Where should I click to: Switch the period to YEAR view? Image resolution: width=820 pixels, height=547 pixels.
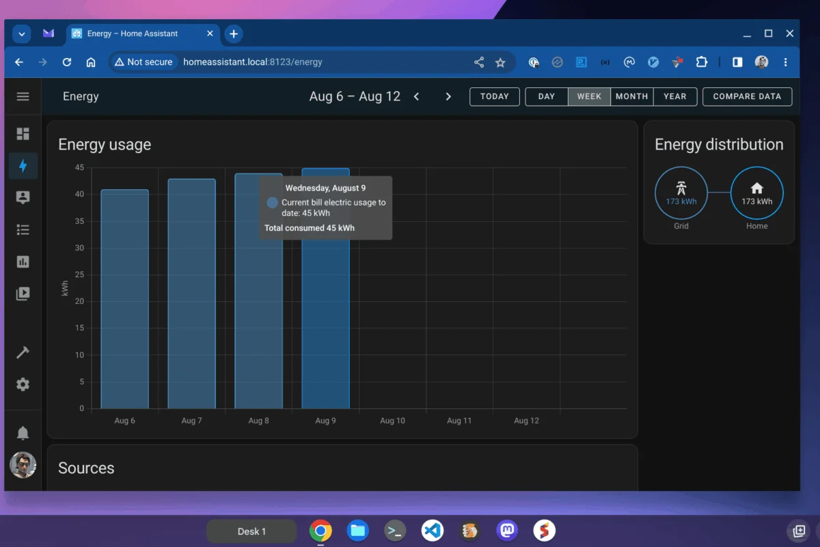(x=674, y=96)
